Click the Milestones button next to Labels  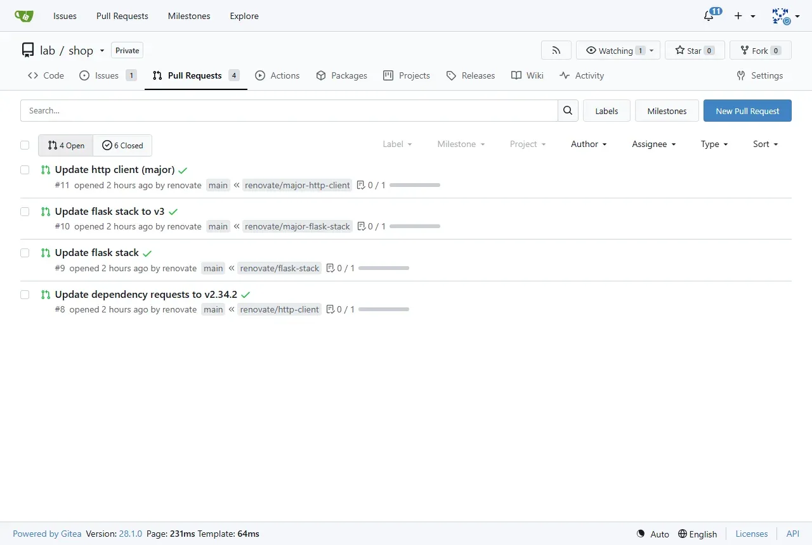[x=667, y=111]
